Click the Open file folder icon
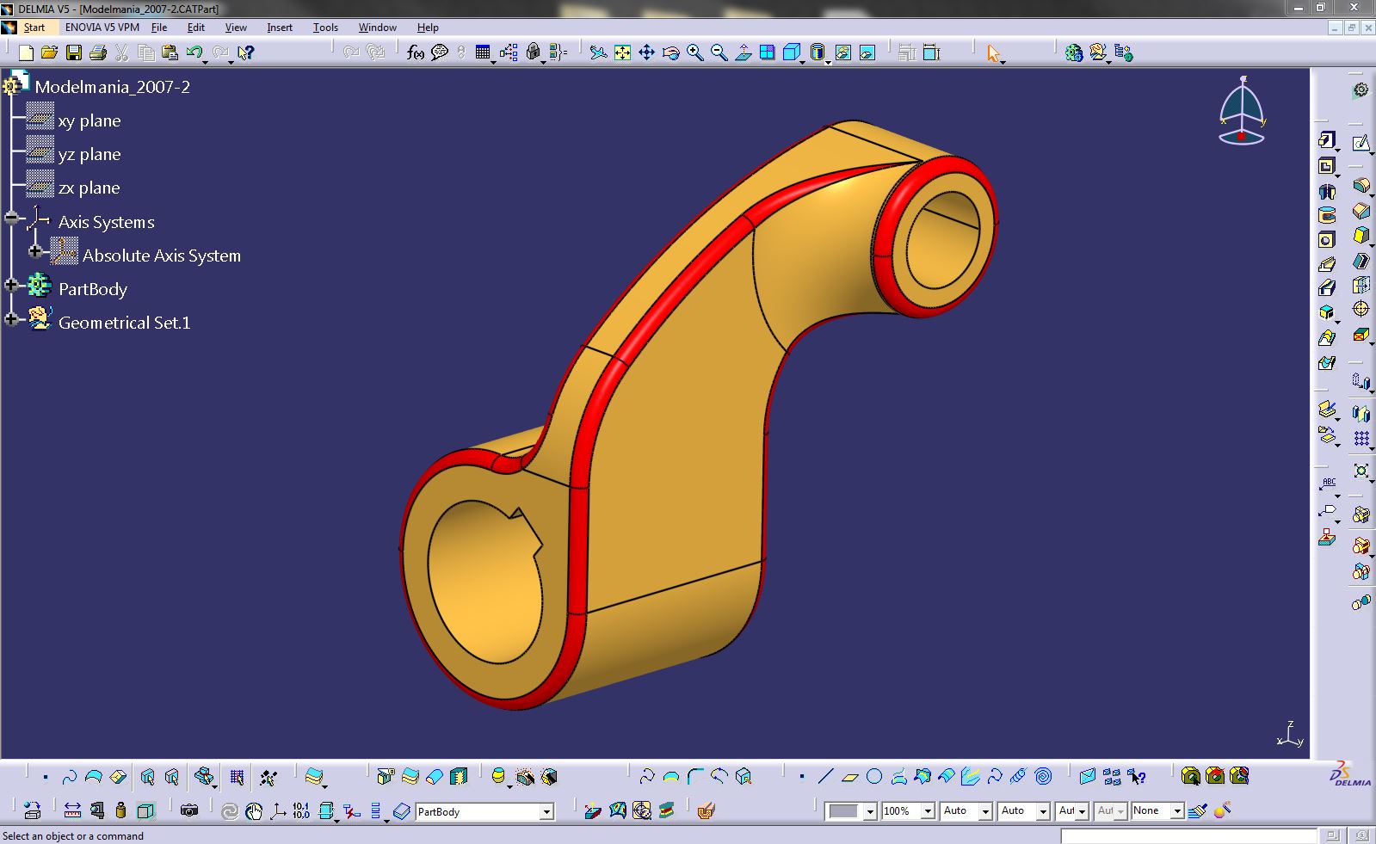The width and height of the screenshot is (1376, 844). coord(49,53)
